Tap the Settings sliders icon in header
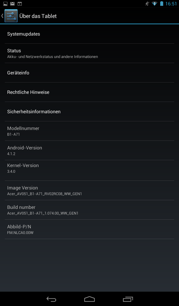179x306 pixels. [x=11, y=16]
